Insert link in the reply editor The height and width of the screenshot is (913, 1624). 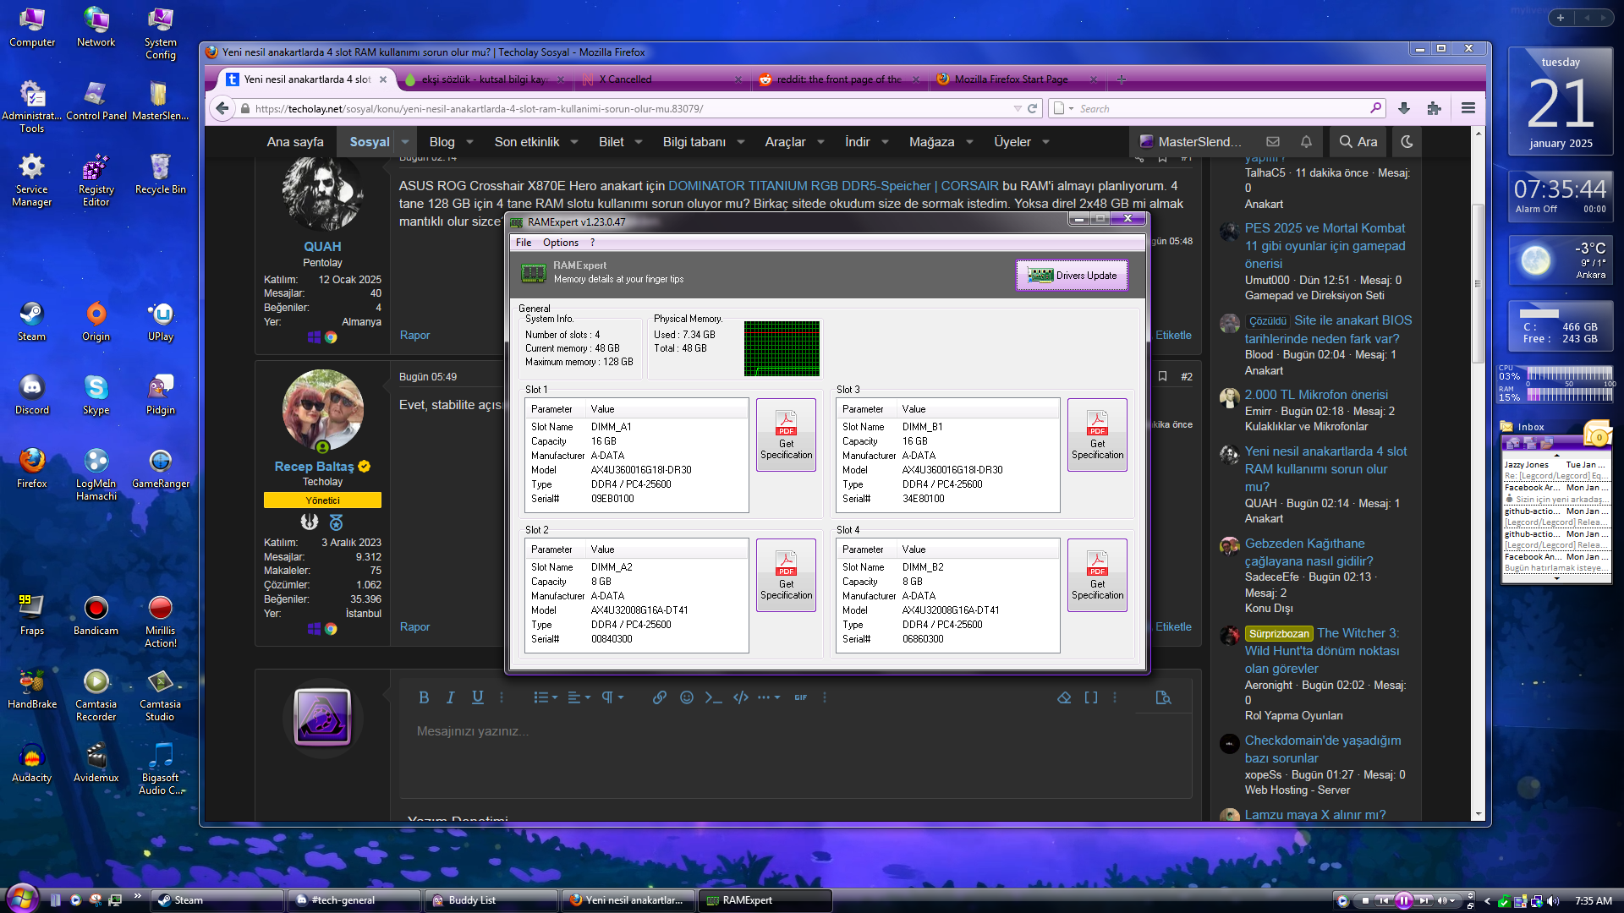tap(660, 697)
